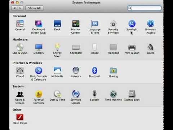
Task: Minimize the System Preferences window
Action: (17, 3)
